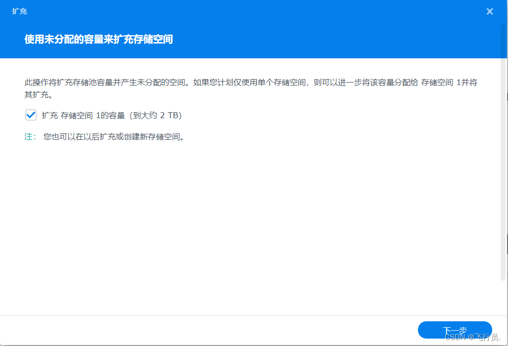Toggle the expand Storage Space 1 capacity option

pyautogui.click(x=31, y=115)
